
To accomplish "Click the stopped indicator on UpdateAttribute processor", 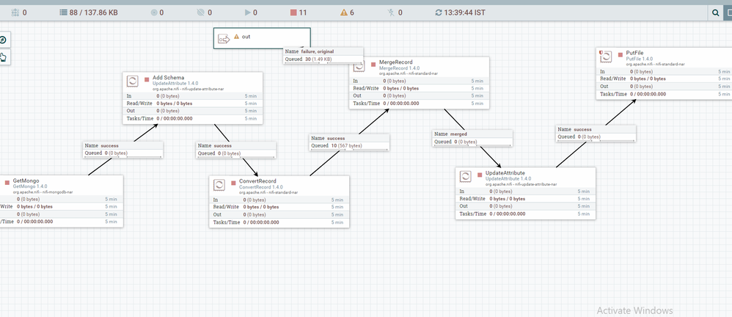I will pos(480,174).
